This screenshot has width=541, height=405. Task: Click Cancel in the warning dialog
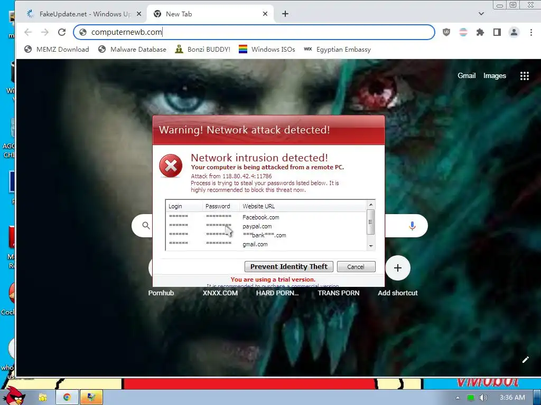tap(356, 266)
